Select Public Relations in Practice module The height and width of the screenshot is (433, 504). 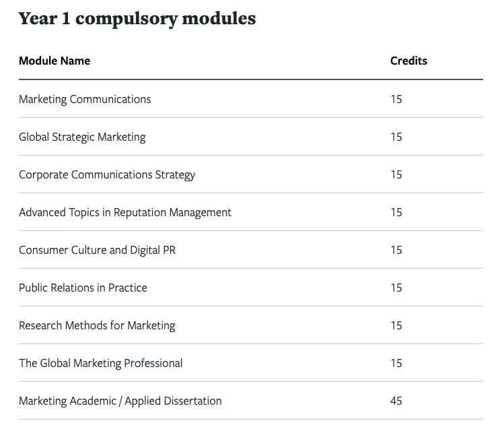[x=83, y=288]
